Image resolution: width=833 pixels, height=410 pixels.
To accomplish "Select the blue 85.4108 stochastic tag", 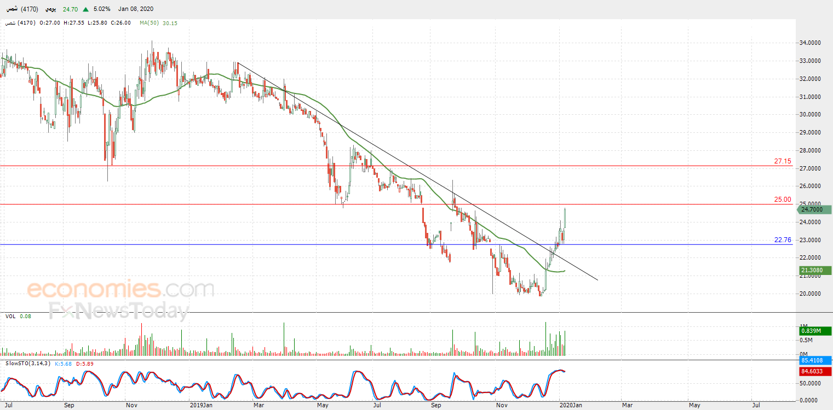I will pyautogui.click(x=815, y=361).
